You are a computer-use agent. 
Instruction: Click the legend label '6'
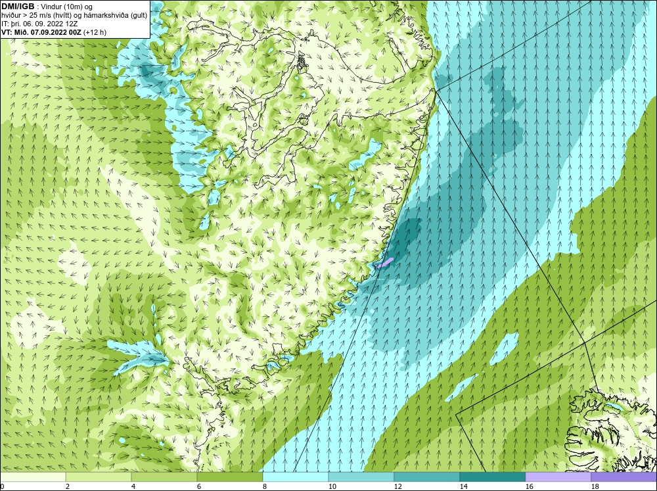pos(199,486)
